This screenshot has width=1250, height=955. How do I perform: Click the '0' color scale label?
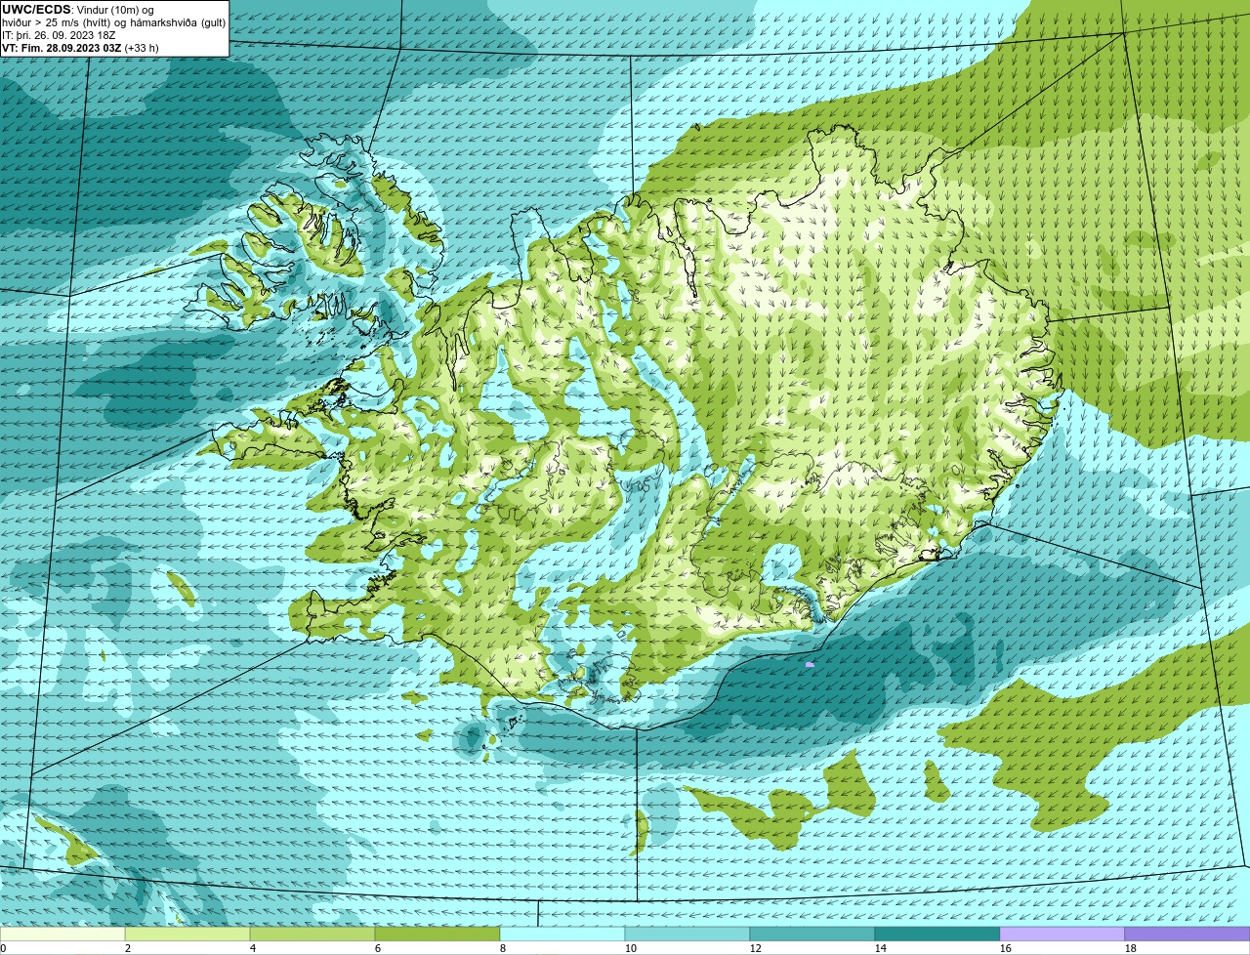pyautogui.click(x=3, y=948)
